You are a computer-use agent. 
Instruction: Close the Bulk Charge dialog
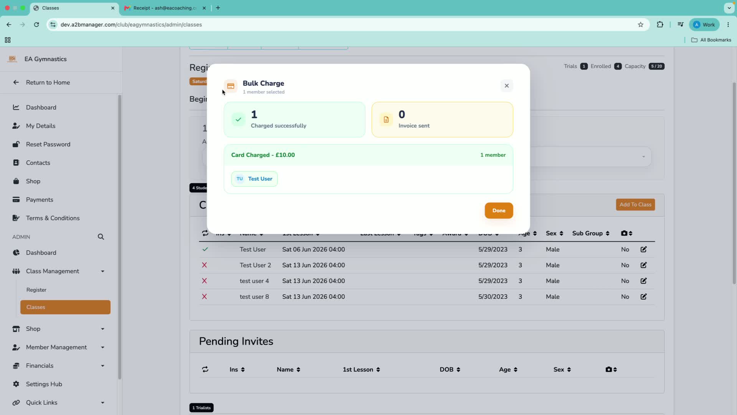point(507,86)
